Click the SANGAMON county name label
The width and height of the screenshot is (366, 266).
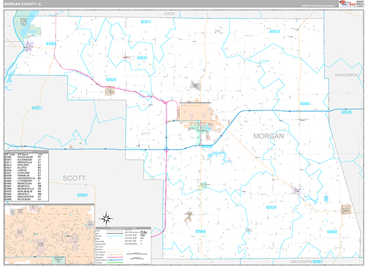click(x=346, y=75)
